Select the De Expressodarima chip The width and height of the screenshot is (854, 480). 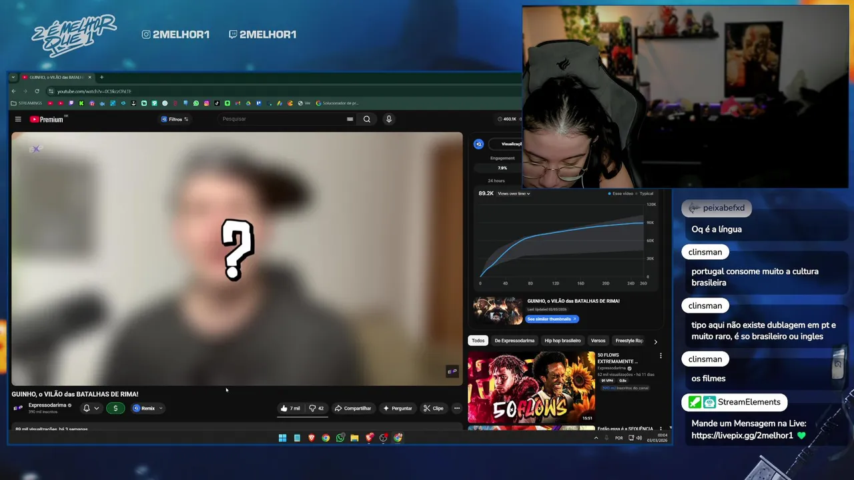[x=514, y=341]
